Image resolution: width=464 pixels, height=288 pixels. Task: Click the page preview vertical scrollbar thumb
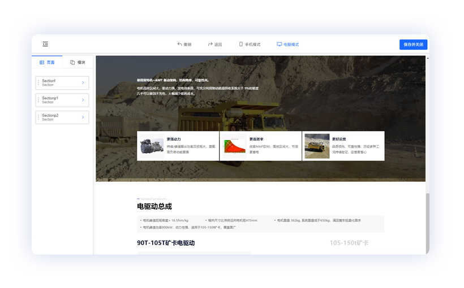[427, 223]
